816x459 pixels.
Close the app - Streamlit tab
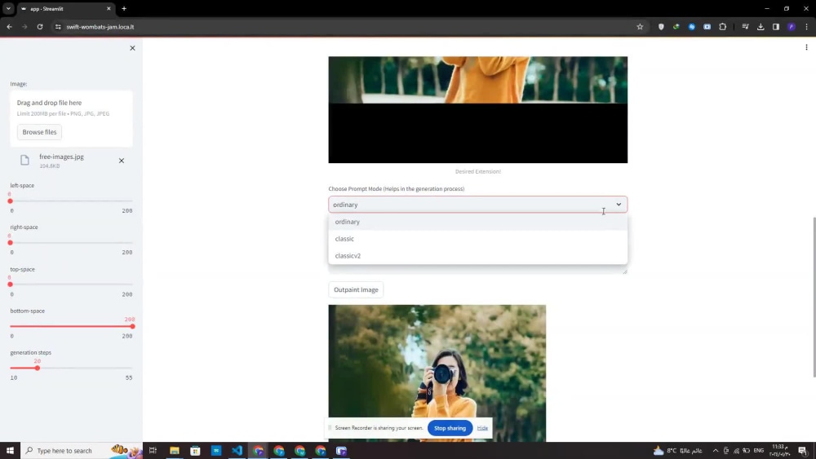109,8
